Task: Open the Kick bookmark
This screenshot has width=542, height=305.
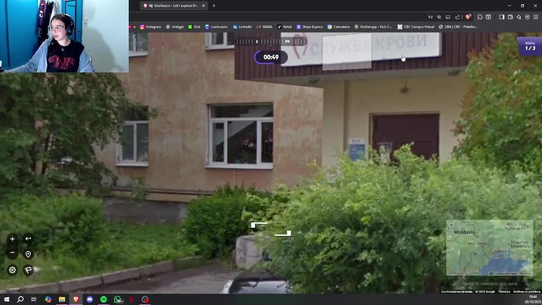Action: coord(194,27)
